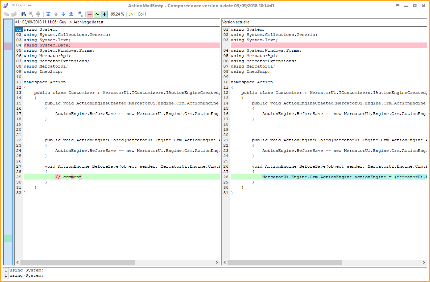The image size is (430, 282).
Task: Click the 'Archivage de test' version header
Action: point(117,22)
